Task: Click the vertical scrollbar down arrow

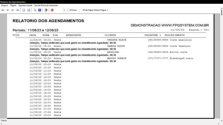Action: pyautogui.click(x=222, y=121)
